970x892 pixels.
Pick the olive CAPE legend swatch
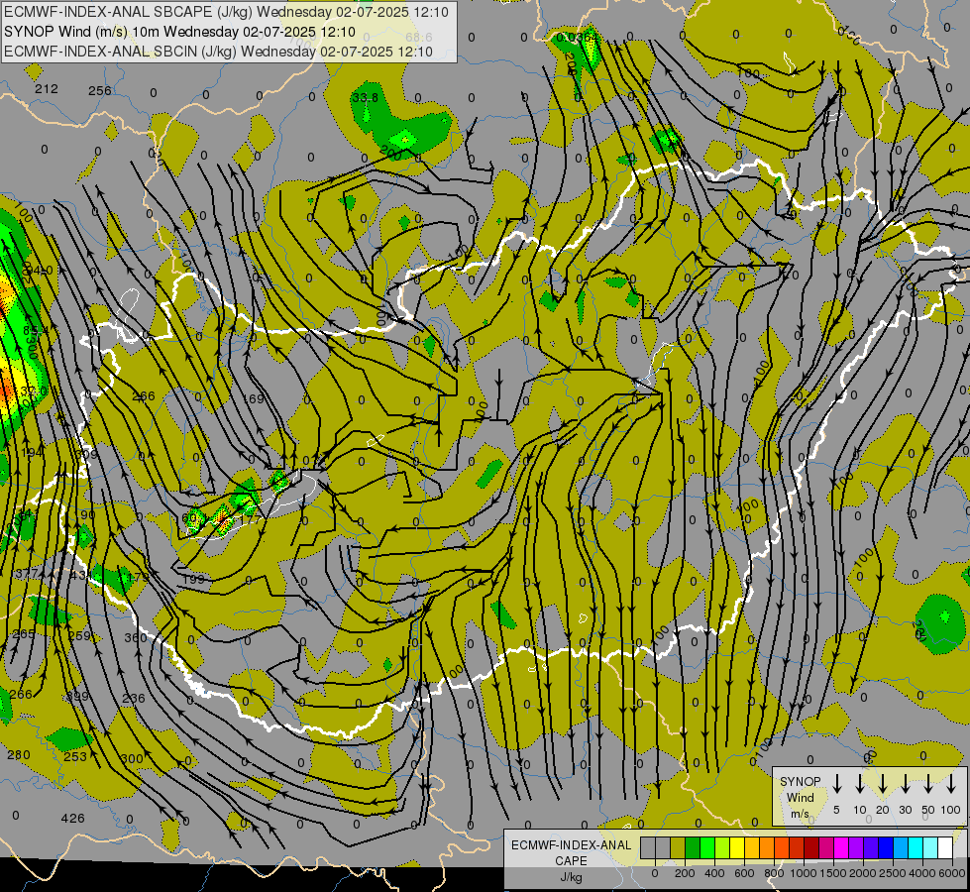(x=678, y=848)
